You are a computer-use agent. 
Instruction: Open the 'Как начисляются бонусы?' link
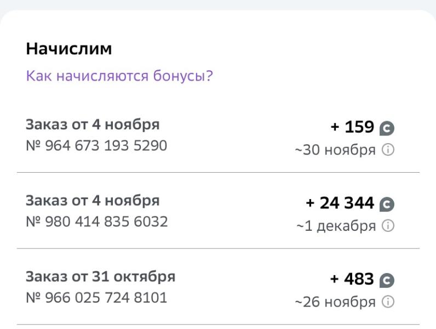pyautogui.click(x=119, y=76)
